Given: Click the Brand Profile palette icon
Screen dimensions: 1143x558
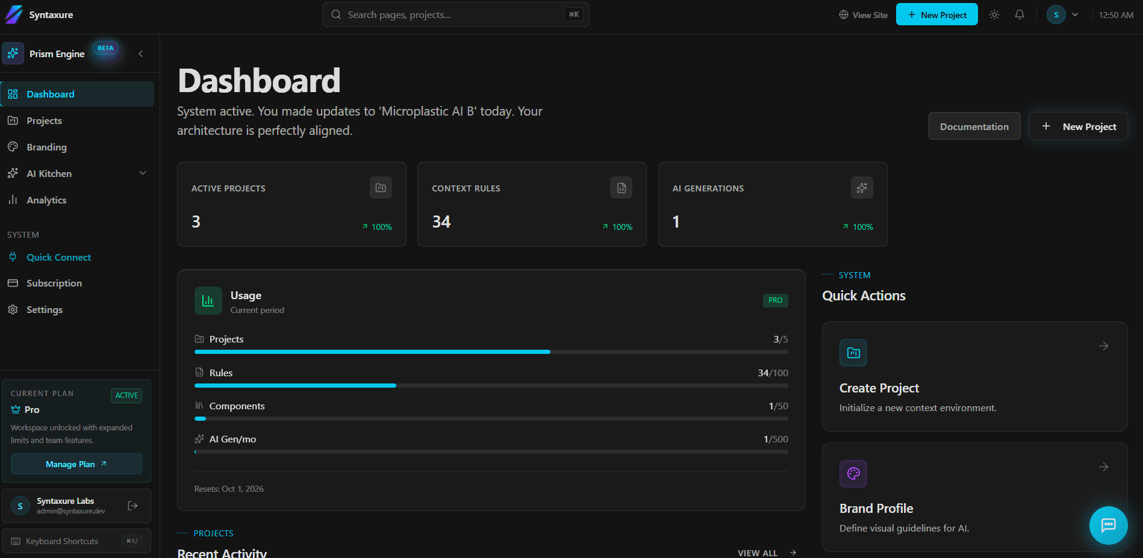Looking at the screenshot, I should (x=853, y=474).
